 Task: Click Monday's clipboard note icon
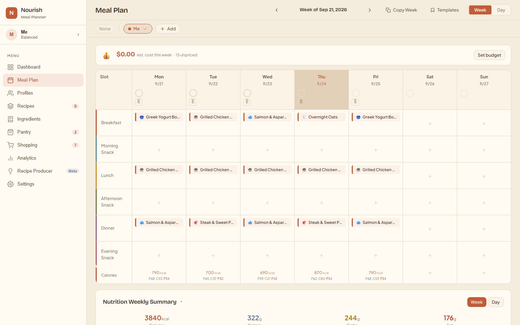click(139, 102)
